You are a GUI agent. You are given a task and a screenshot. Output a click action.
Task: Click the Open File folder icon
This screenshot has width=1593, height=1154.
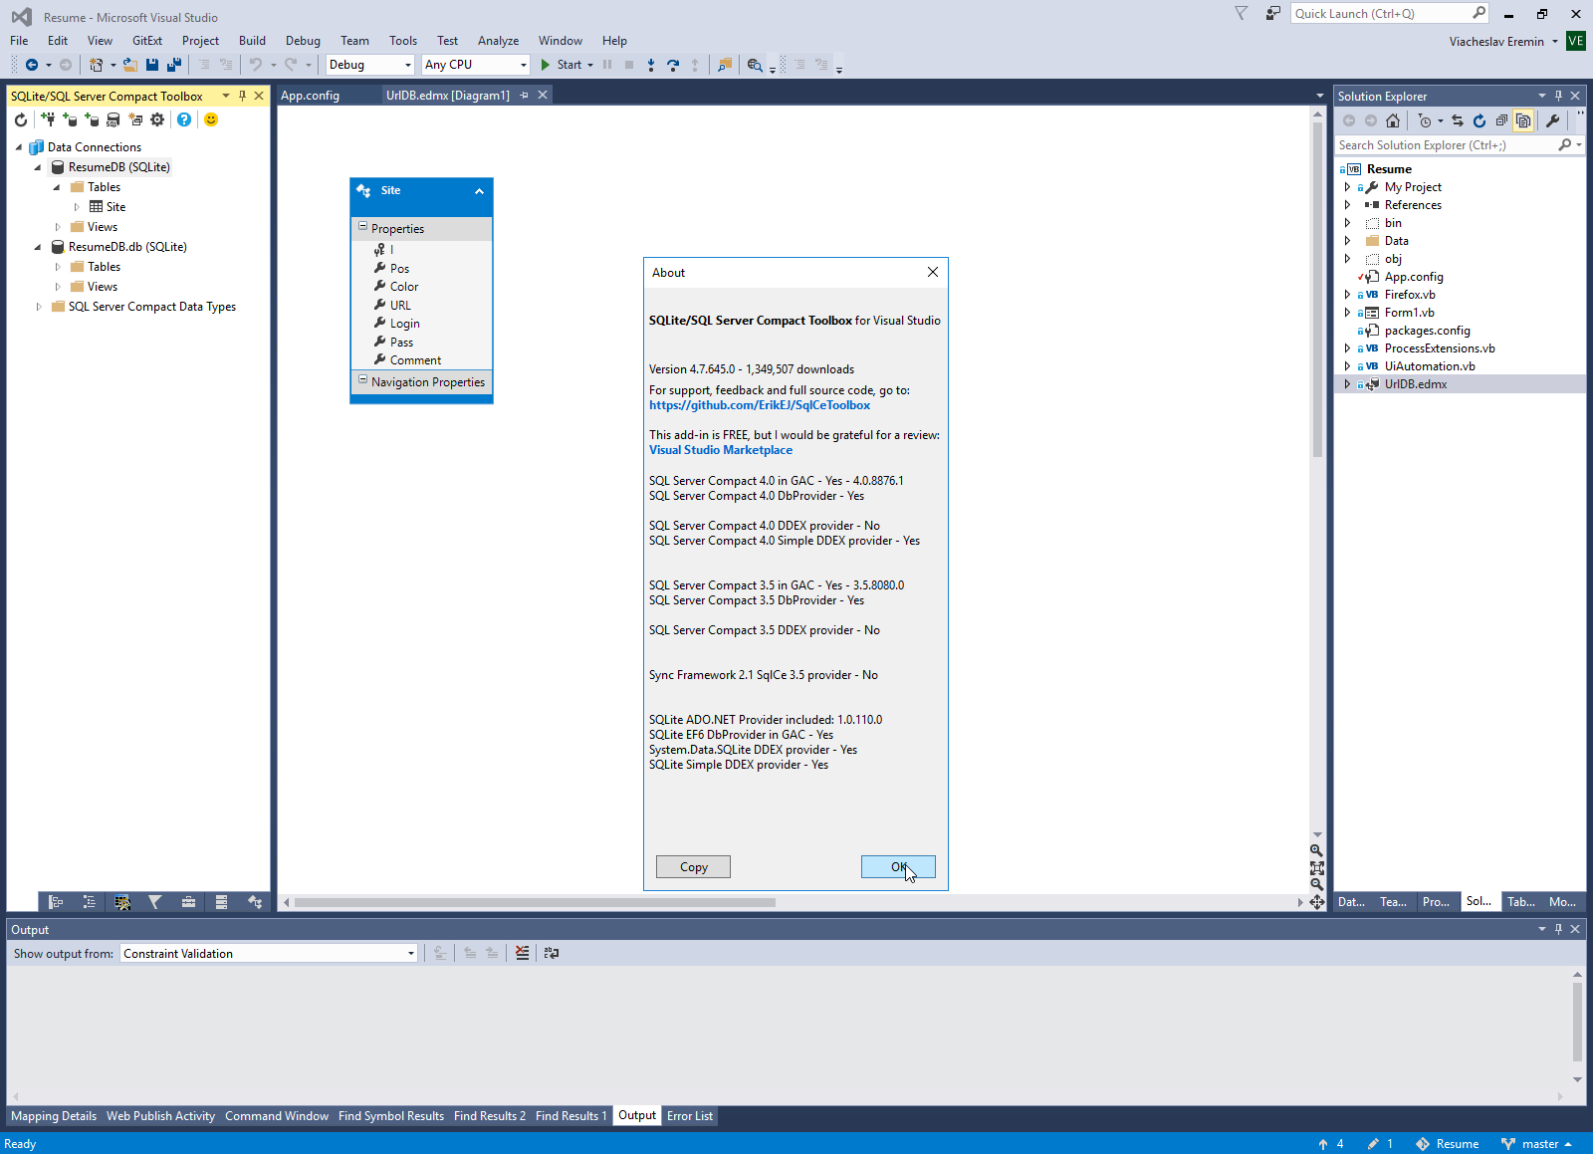click(x=129, y=65)
